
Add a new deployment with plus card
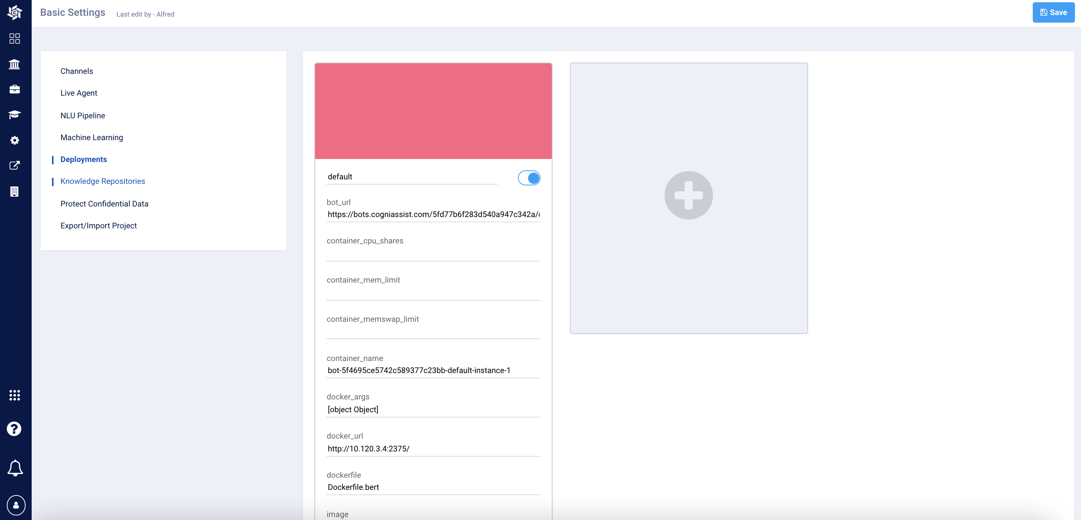(x=688, y=195)
